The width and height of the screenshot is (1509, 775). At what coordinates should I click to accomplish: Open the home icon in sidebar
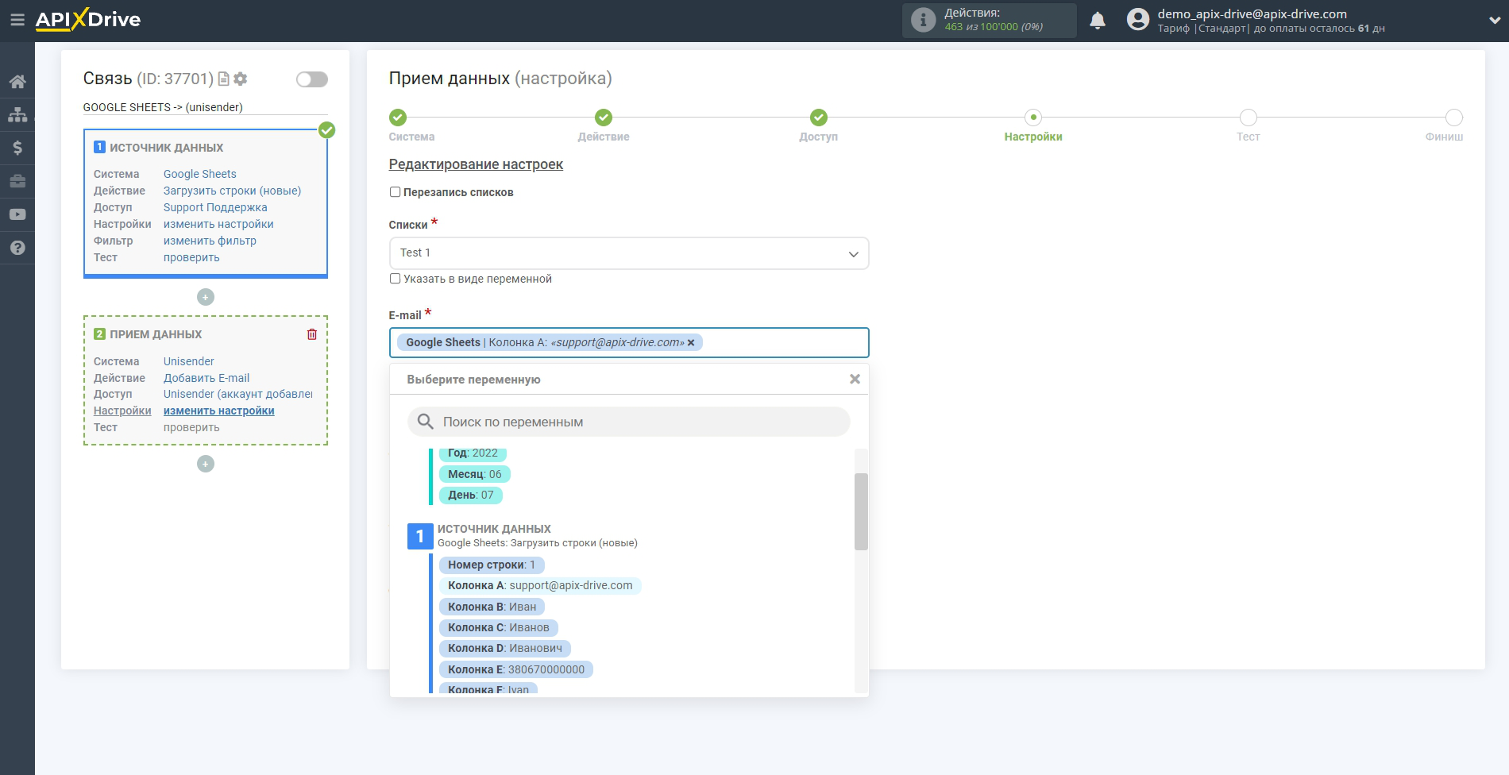[17, 81]
